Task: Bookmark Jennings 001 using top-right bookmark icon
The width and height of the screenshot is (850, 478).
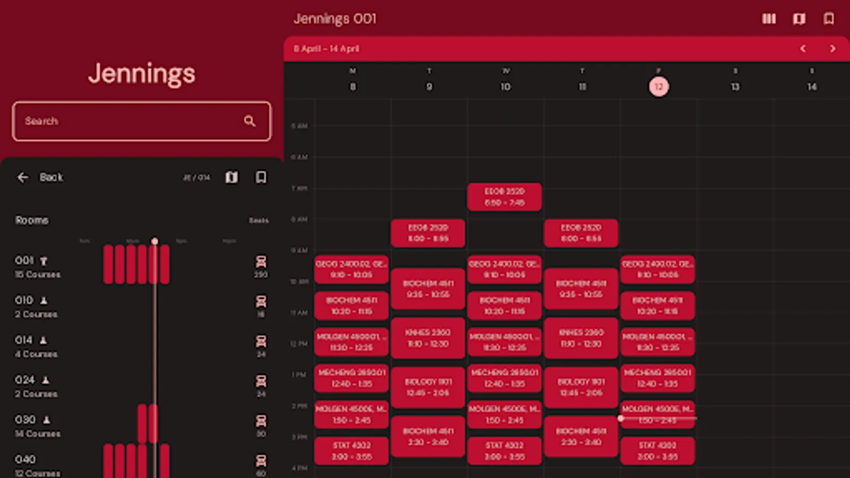Action: tap(828, 19)
